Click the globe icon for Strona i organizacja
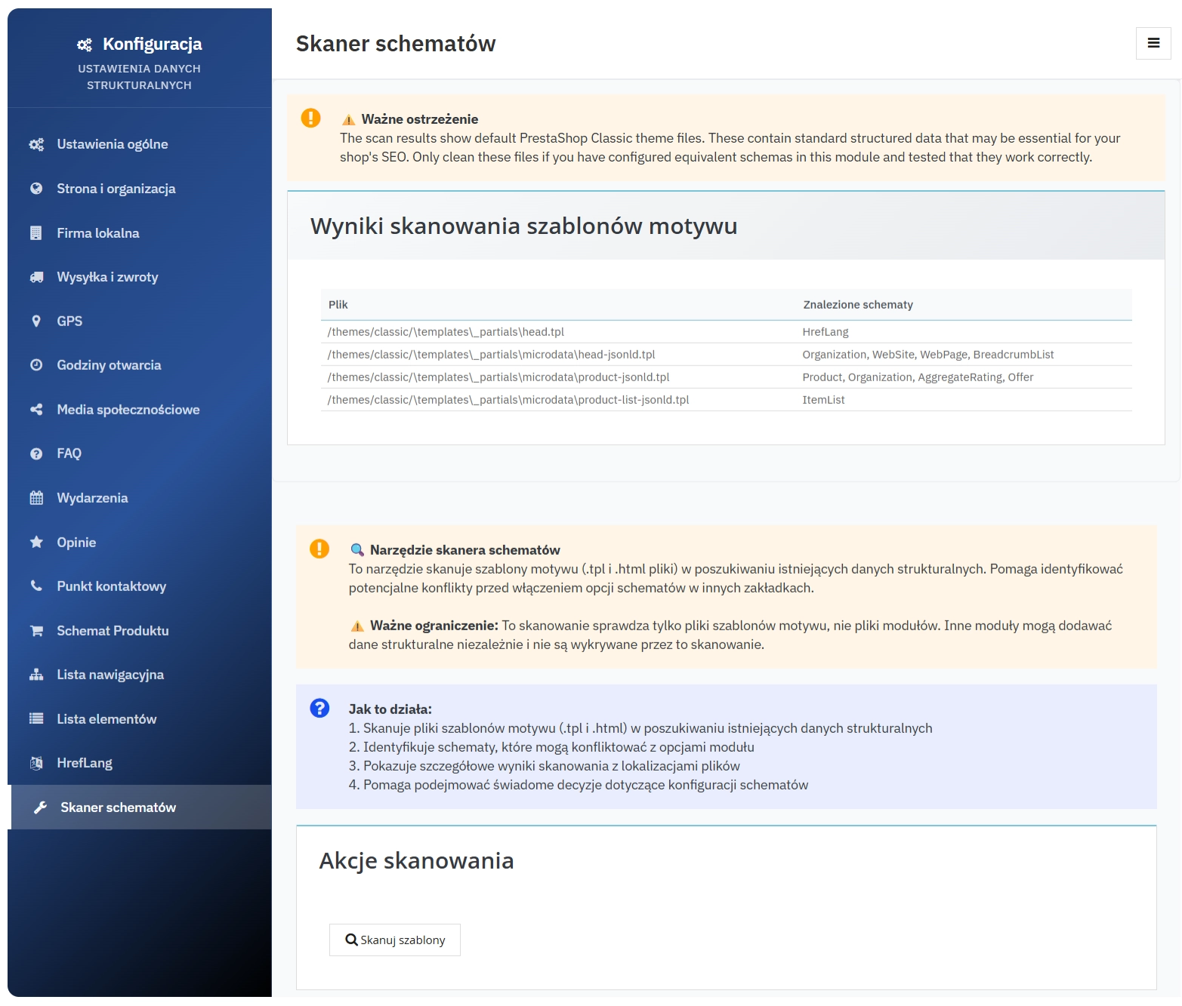This screenshot has height=1006, width=1182. tap(36, 189)
